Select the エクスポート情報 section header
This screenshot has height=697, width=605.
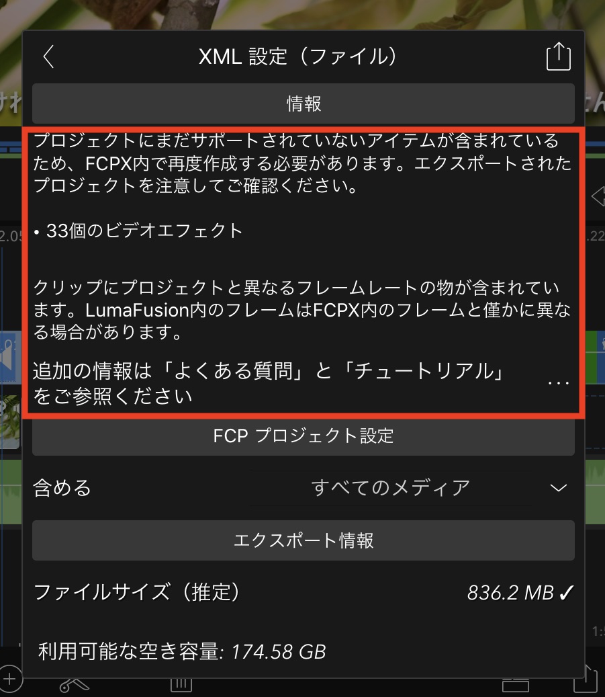[x=304, y=540]
